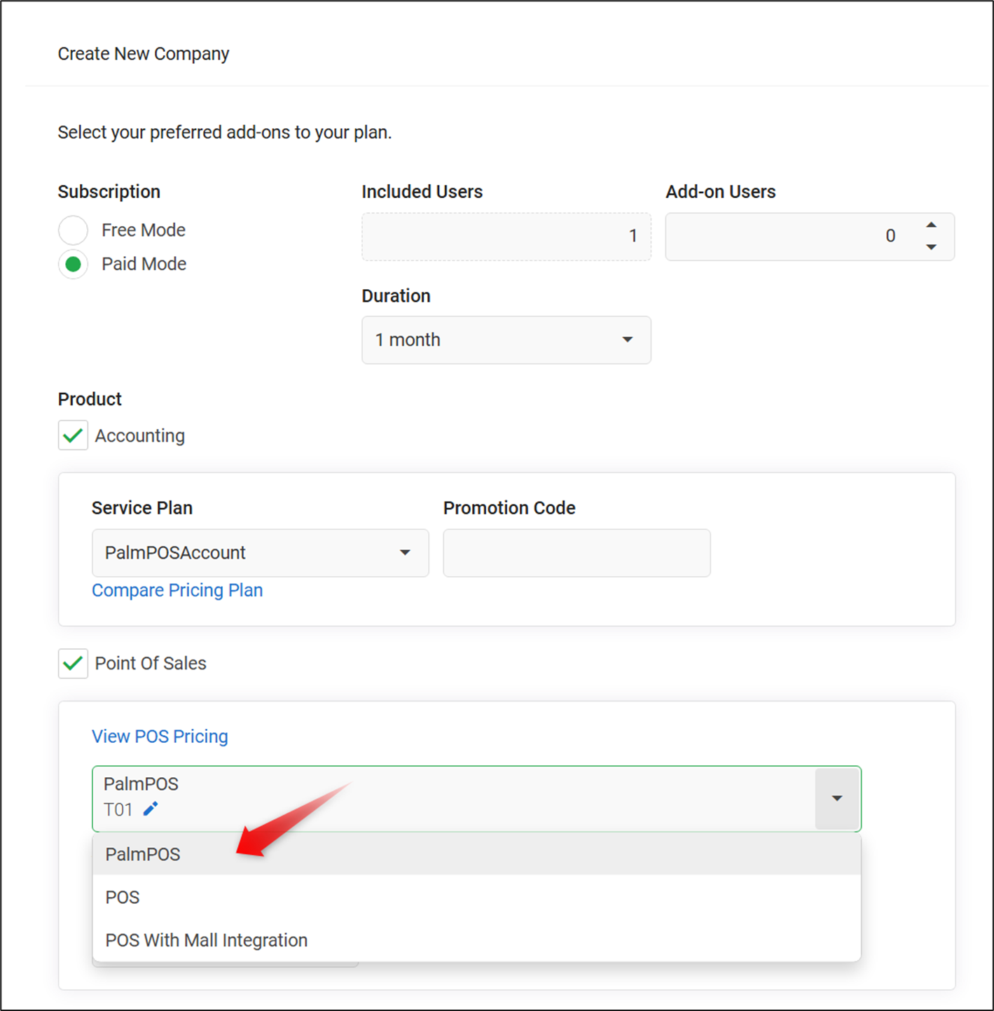The width and height of the screenshot is (994, 1011).
Task: Choose POS With Mall Integration option
Action: click(x=476, y=940)
